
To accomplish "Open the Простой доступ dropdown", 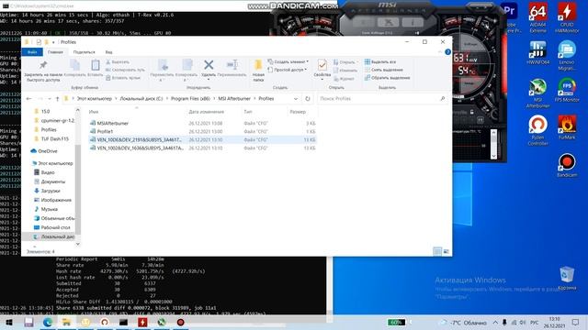I will click(x=288, y=70).
